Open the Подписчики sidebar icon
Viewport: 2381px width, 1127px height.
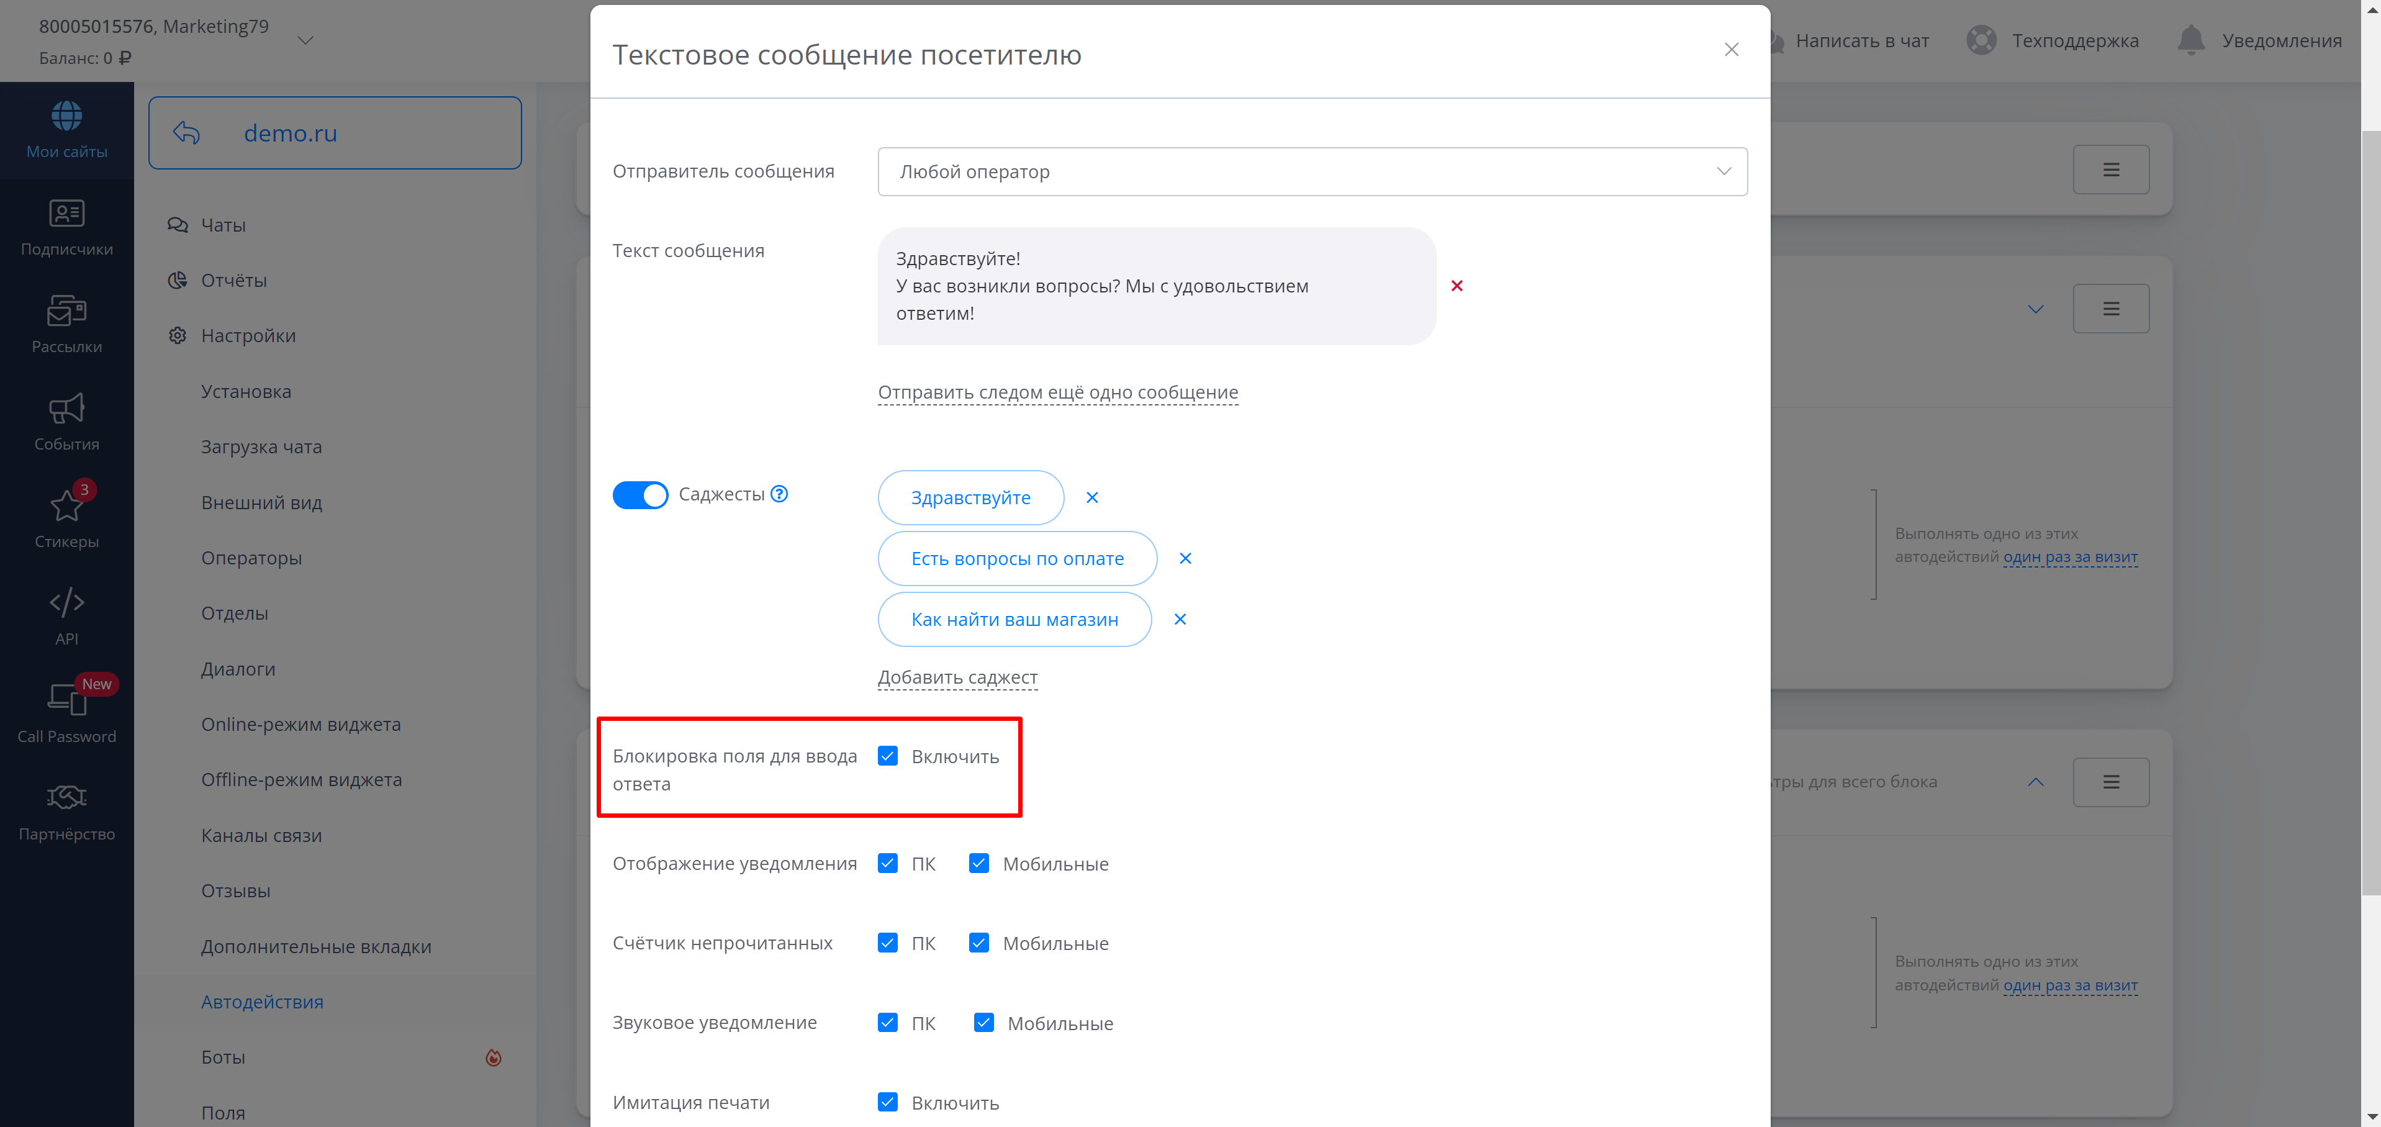click(x=66, y=214)
